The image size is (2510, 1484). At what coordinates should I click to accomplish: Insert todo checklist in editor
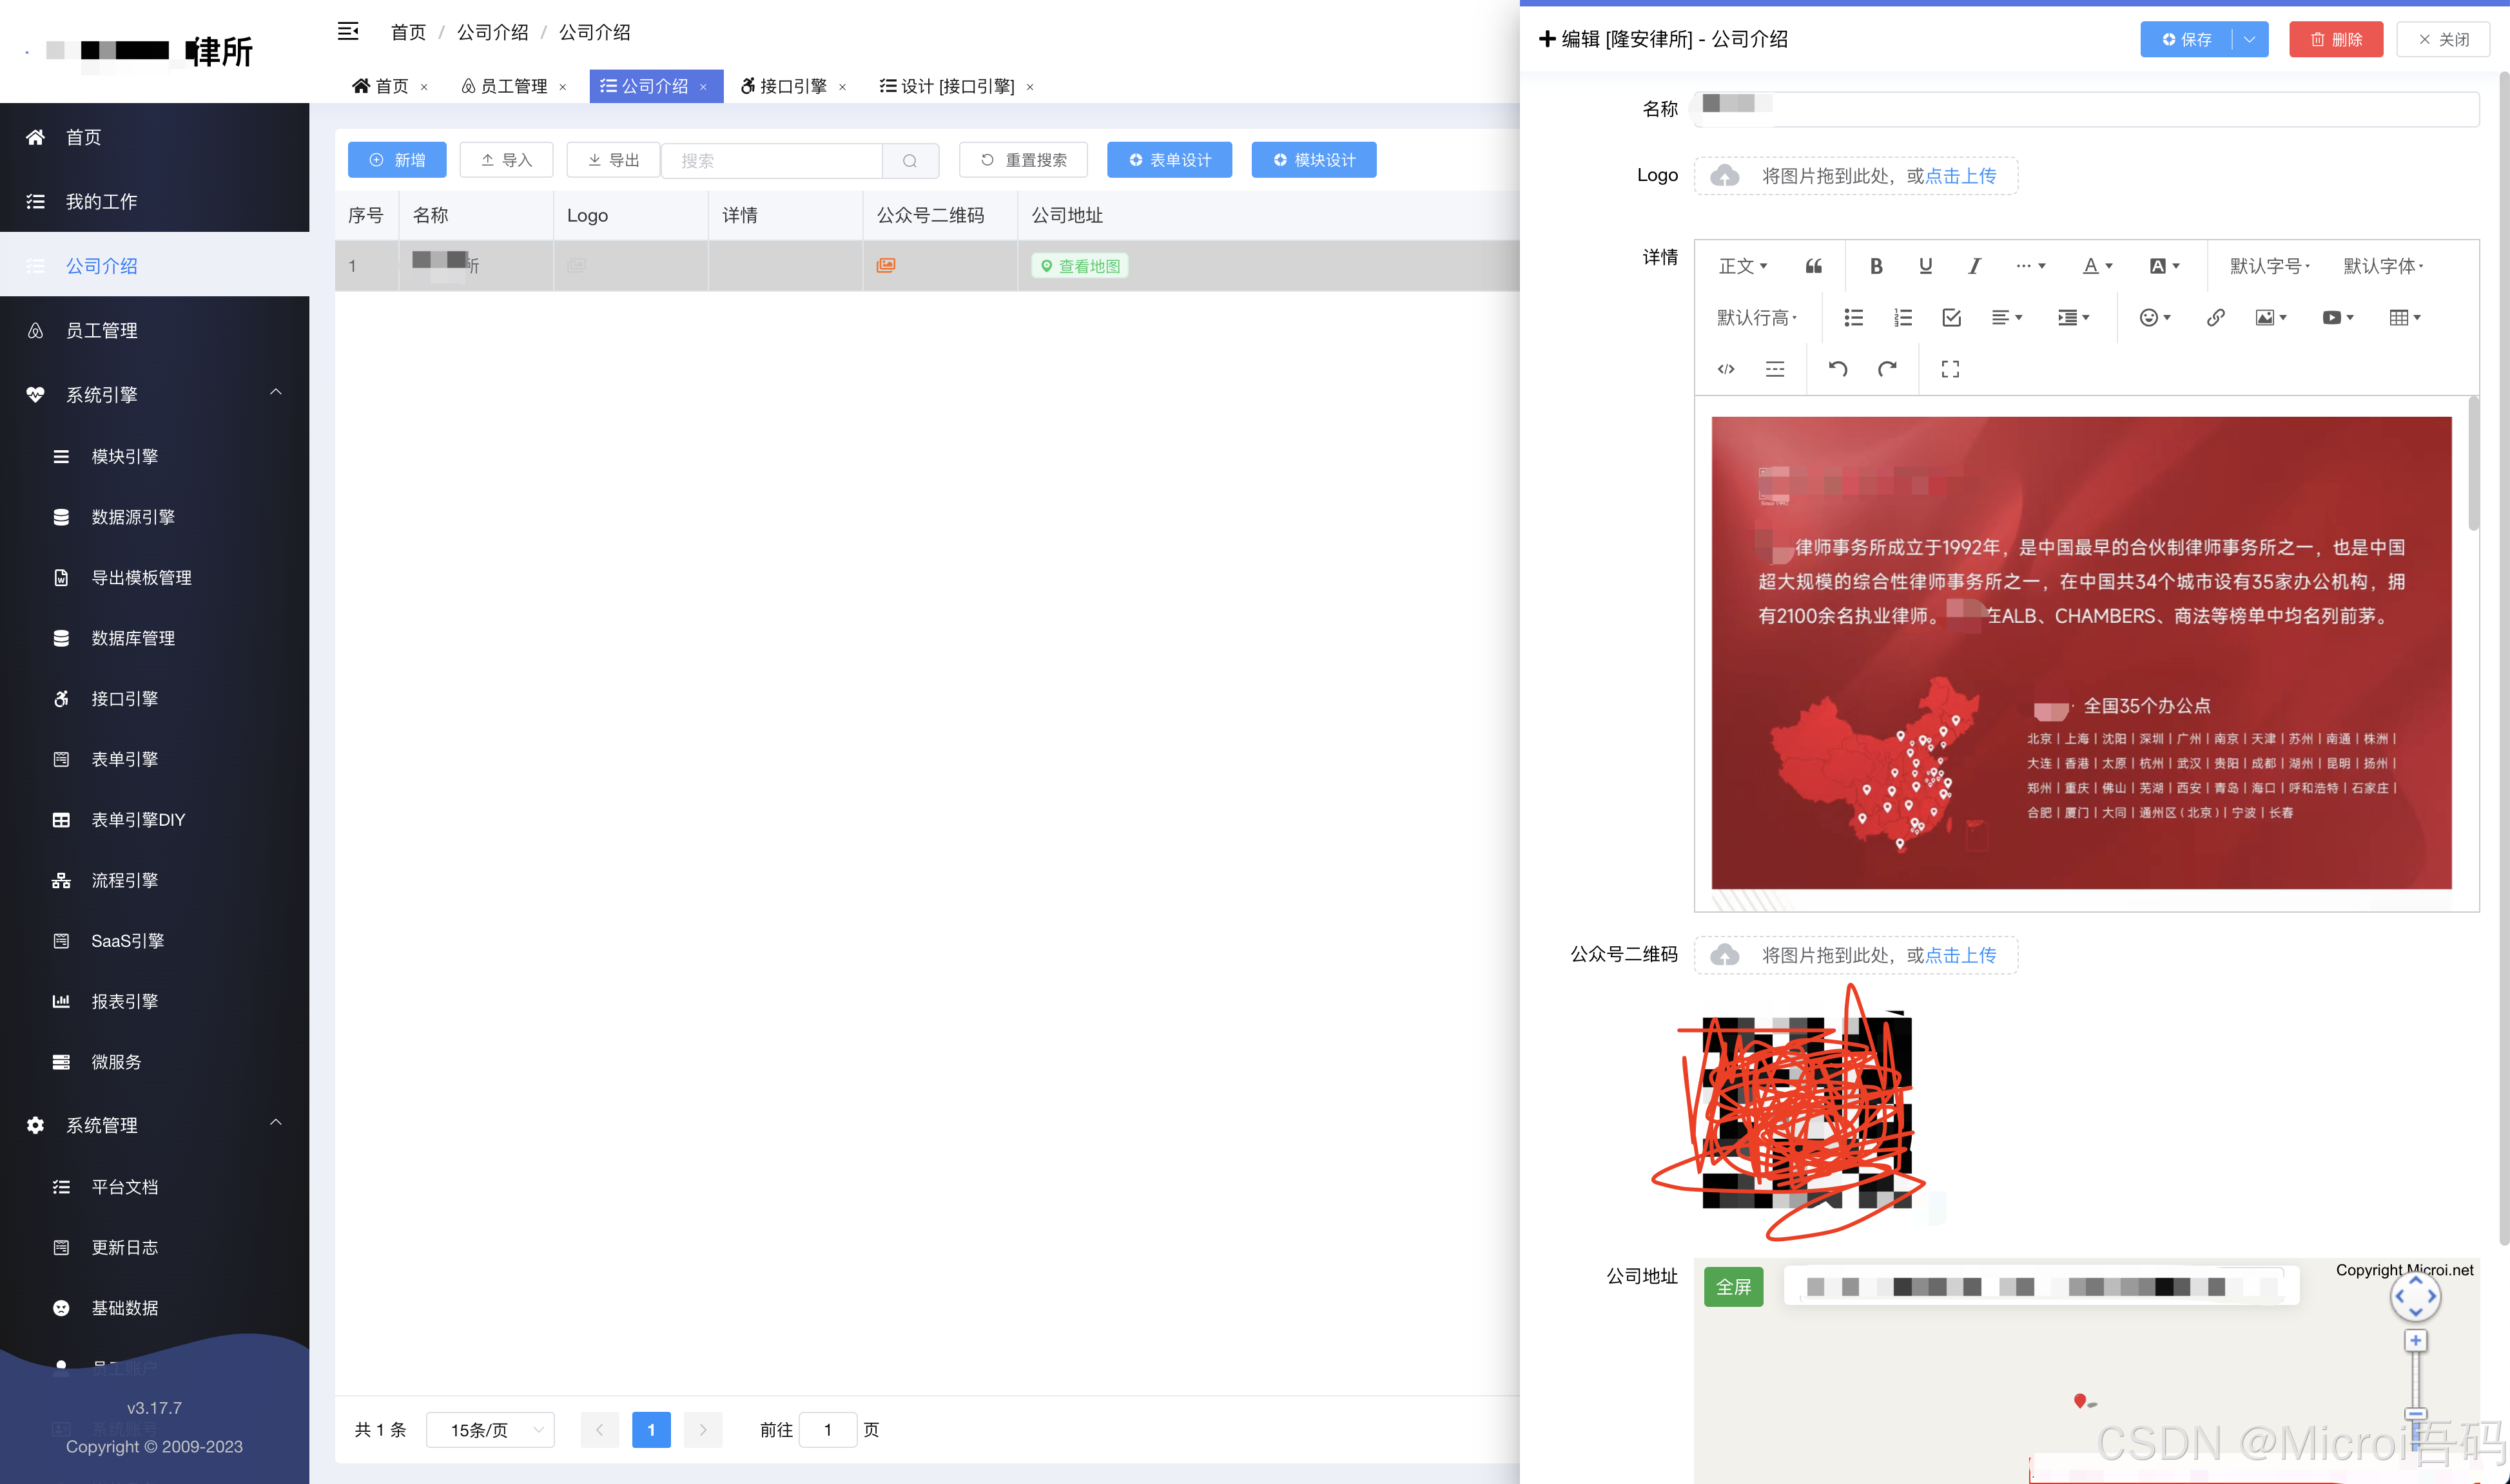pyautogui.click(x=1951, y=318)
